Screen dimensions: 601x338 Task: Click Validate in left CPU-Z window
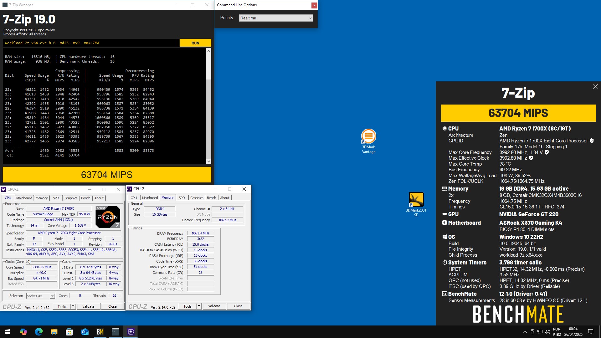click(88, 306)
